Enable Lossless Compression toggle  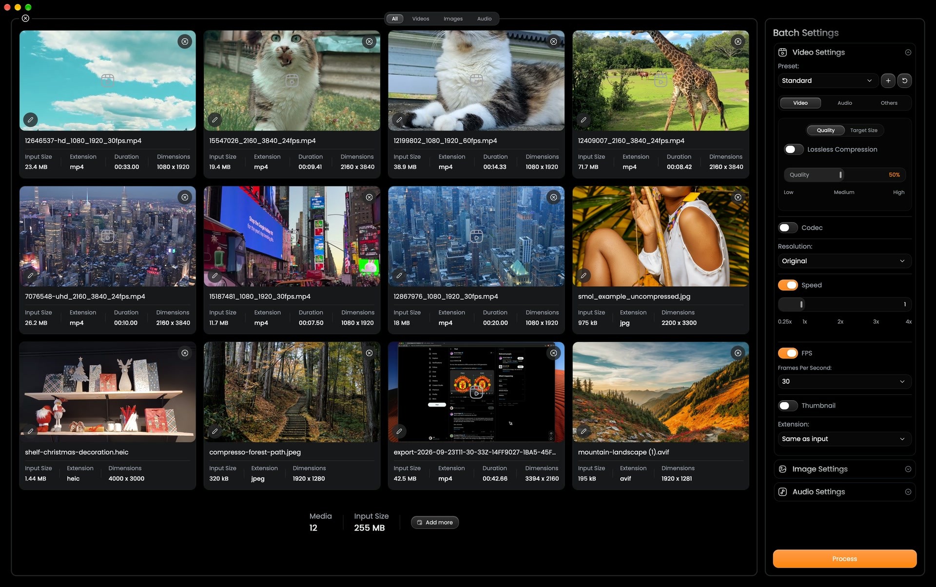[x=794, y=149]
